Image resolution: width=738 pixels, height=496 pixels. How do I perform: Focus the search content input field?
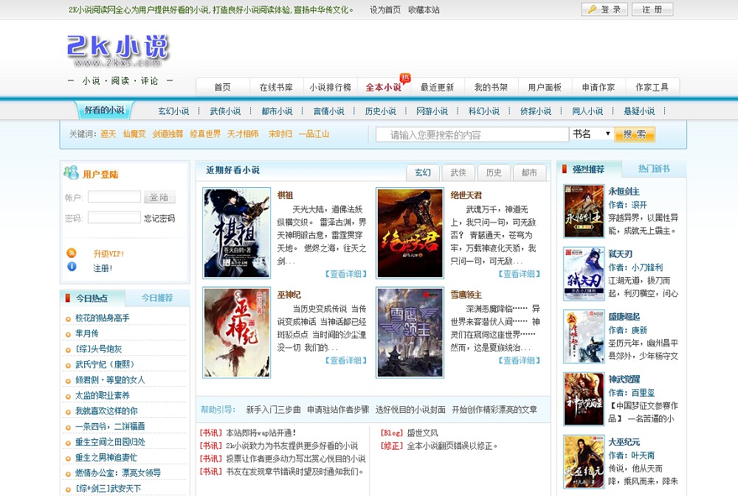472,135
